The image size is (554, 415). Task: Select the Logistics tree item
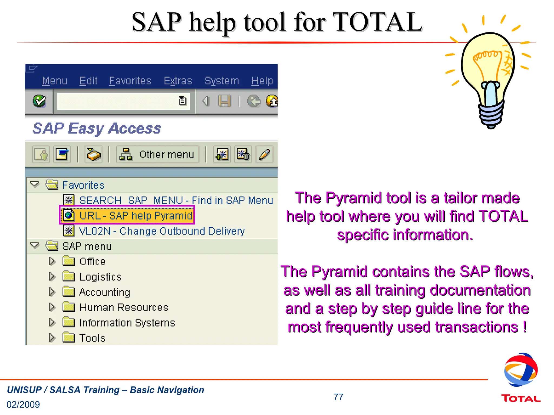[100, 277]
